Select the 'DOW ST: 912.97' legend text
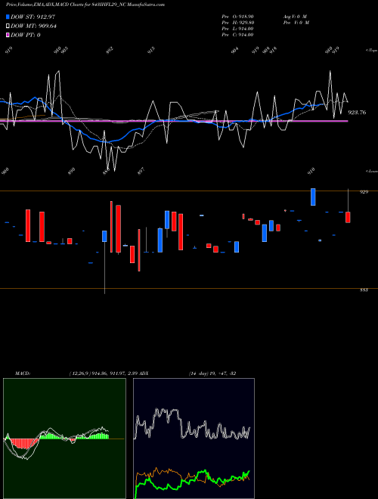This screenshot has height=499, width=378. pos(33,17)
